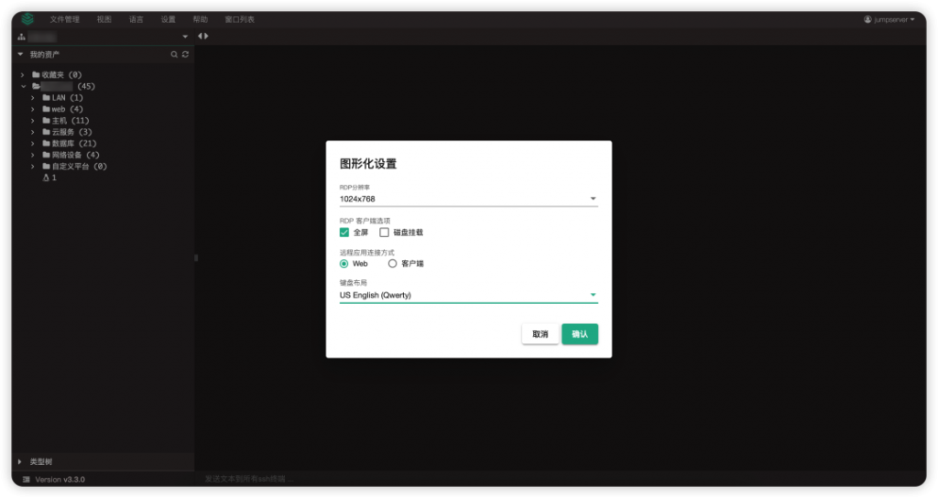Collapse the 我的资产 section
The image size is (938, 498).
click(x=20, y=54)
